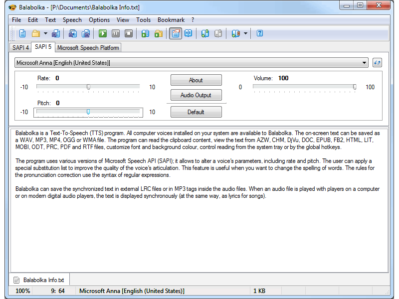Click the greyed Return to Bookmark icon

(218, 33)
